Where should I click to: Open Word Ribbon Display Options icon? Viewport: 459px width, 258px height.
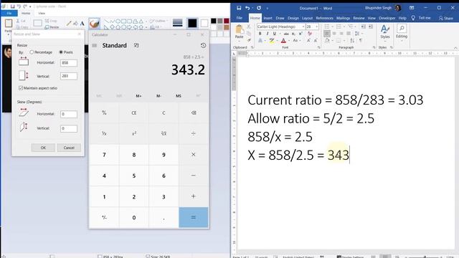tap(412, 8)
